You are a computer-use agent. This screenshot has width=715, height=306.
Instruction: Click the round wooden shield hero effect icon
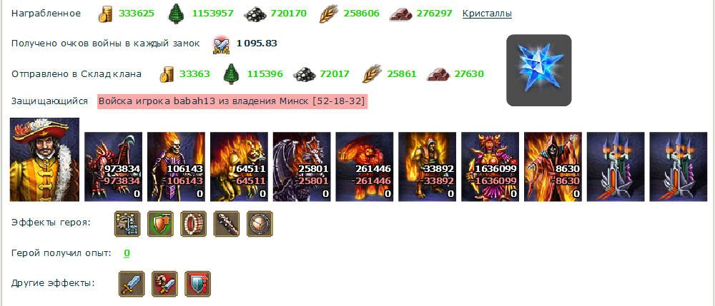pyautogui.click(x=260, y=224)
